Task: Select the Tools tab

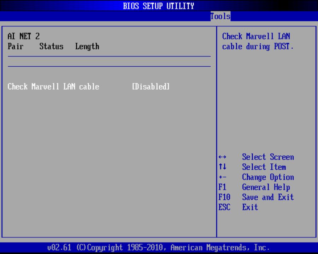Action: pos(220,16)
